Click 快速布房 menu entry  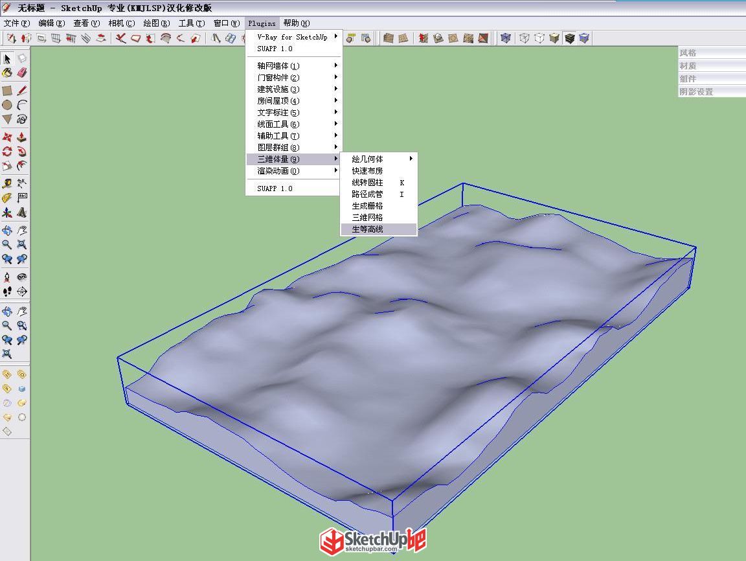379,171
